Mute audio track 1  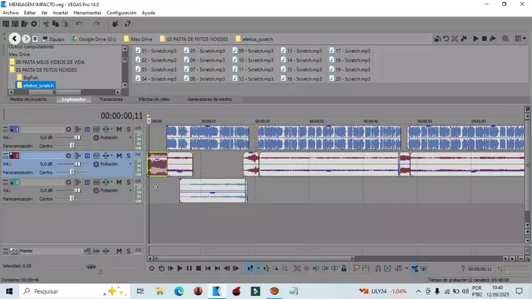[119, 130]
